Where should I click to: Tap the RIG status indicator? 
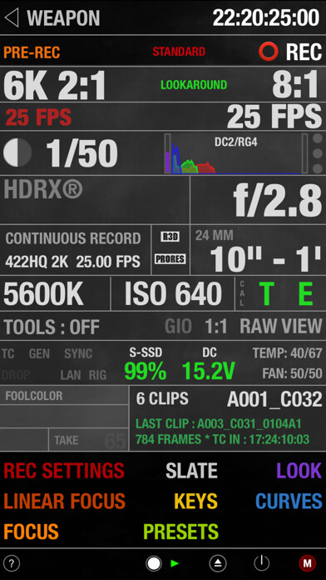[x=97, y=375]
